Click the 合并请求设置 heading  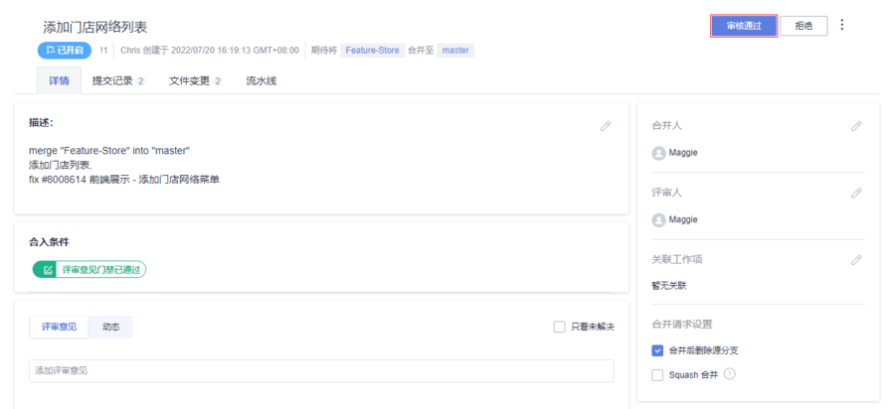(682, 325)
